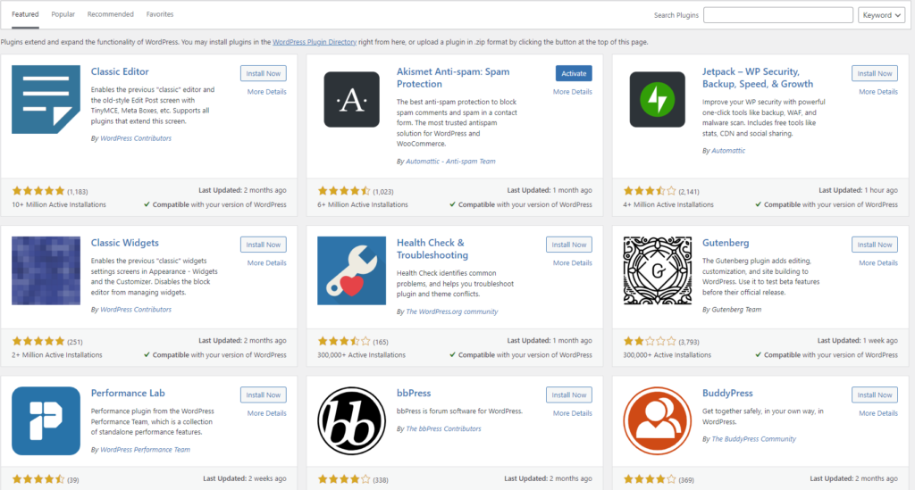Image resolution: width=915 pixels, height=490 pixels.
Task: Click the bbPress plugin icon
Action: [351, 420]
